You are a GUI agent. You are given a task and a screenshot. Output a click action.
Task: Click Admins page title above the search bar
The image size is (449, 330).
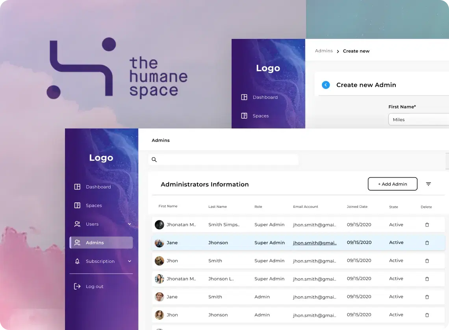(x=161, y=140)
